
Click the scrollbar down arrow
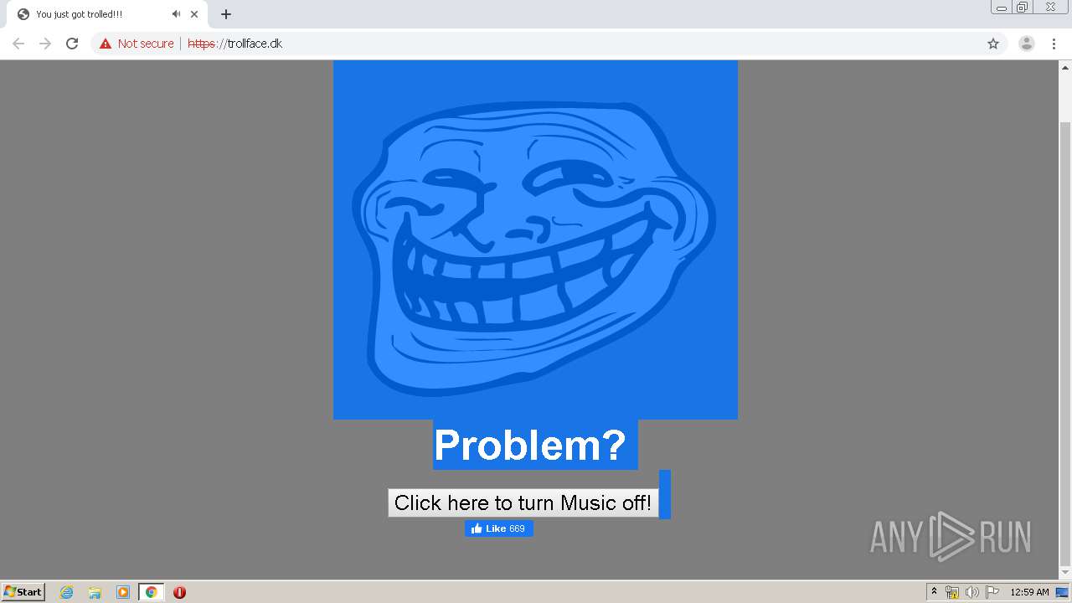click(1065, 573)
